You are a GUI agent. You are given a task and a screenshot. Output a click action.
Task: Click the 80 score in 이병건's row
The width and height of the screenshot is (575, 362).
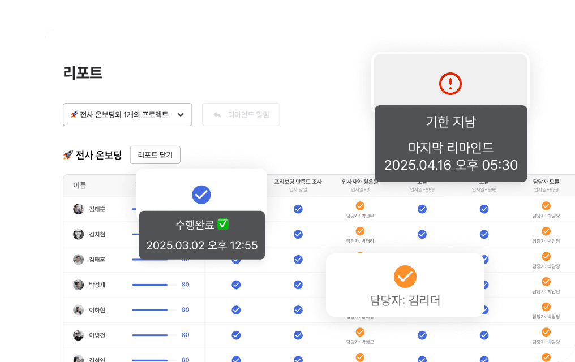(186, 335)
